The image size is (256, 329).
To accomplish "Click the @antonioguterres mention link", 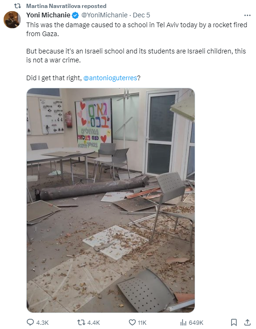I will coord(110,78).
